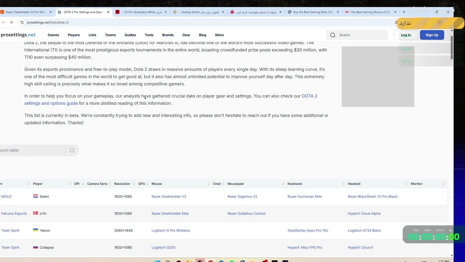The height and width of the screenshot is (262, 465).
Task: Sort table by GPU column
Action: coord(142,184)
